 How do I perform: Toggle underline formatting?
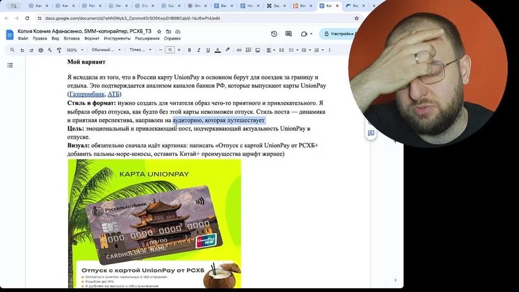tap(208, 50)
